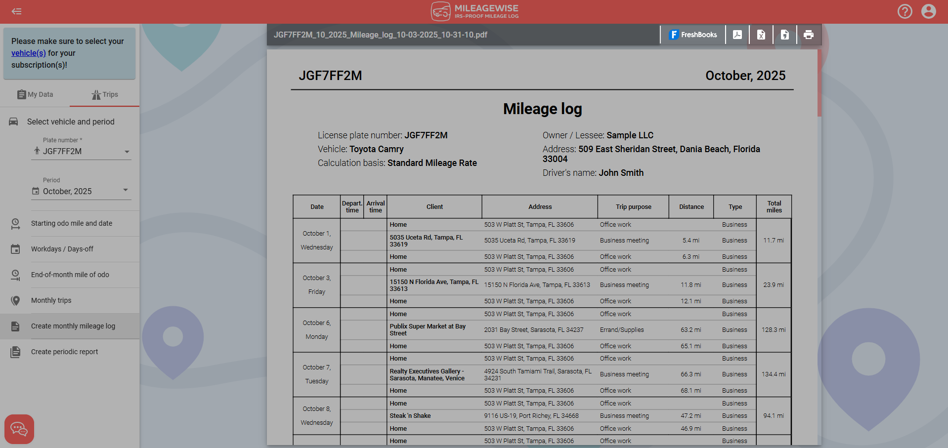Select End-of-month mile of odo
The image size is (948, 448).
point(70,275)
